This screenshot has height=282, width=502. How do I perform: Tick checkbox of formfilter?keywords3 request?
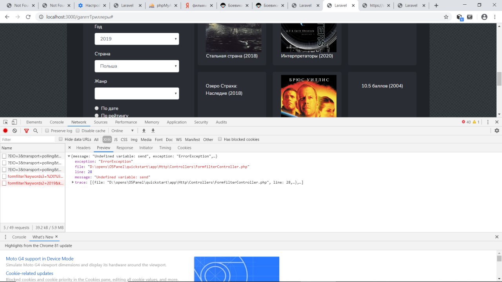4,176
